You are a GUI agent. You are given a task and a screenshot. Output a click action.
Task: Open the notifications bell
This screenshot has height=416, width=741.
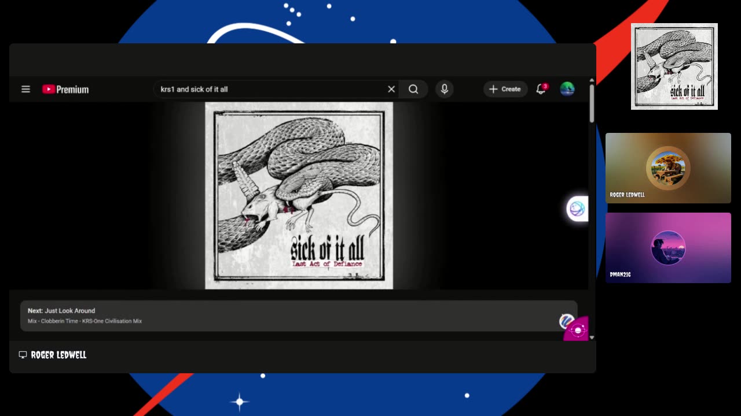(541, 89)
